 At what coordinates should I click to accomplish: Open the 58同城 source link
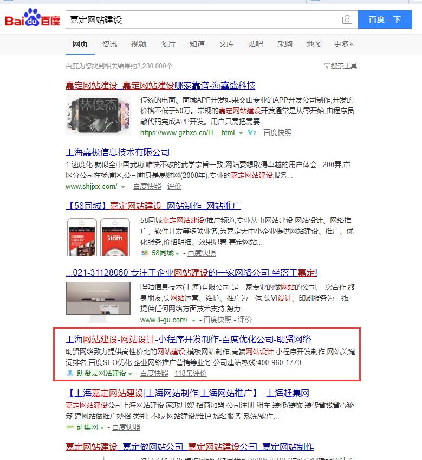163,253
